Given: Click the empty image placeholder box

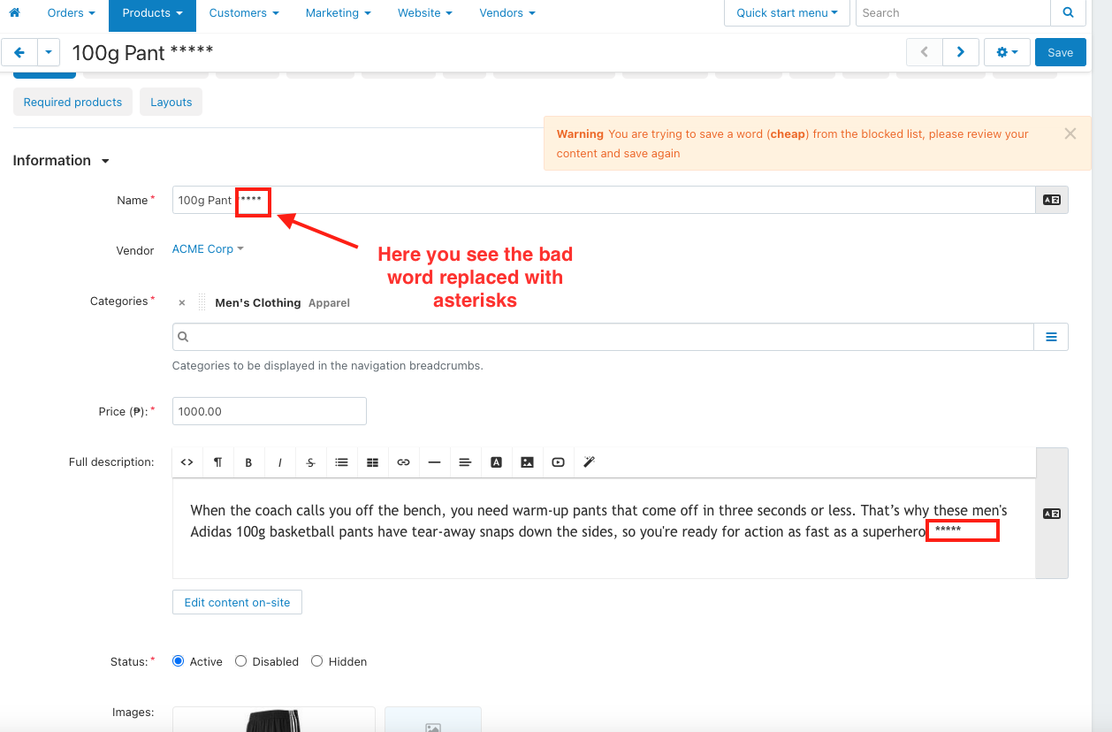Looking at the screenshot, I should tap(432, 719).
